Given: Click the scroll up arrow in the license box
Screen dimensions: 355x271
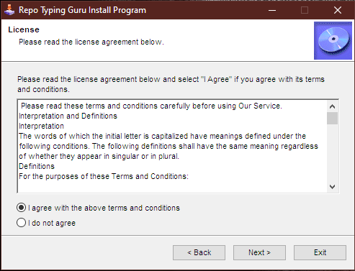Looking at the screenshot, I should click(x=332, y=106).
